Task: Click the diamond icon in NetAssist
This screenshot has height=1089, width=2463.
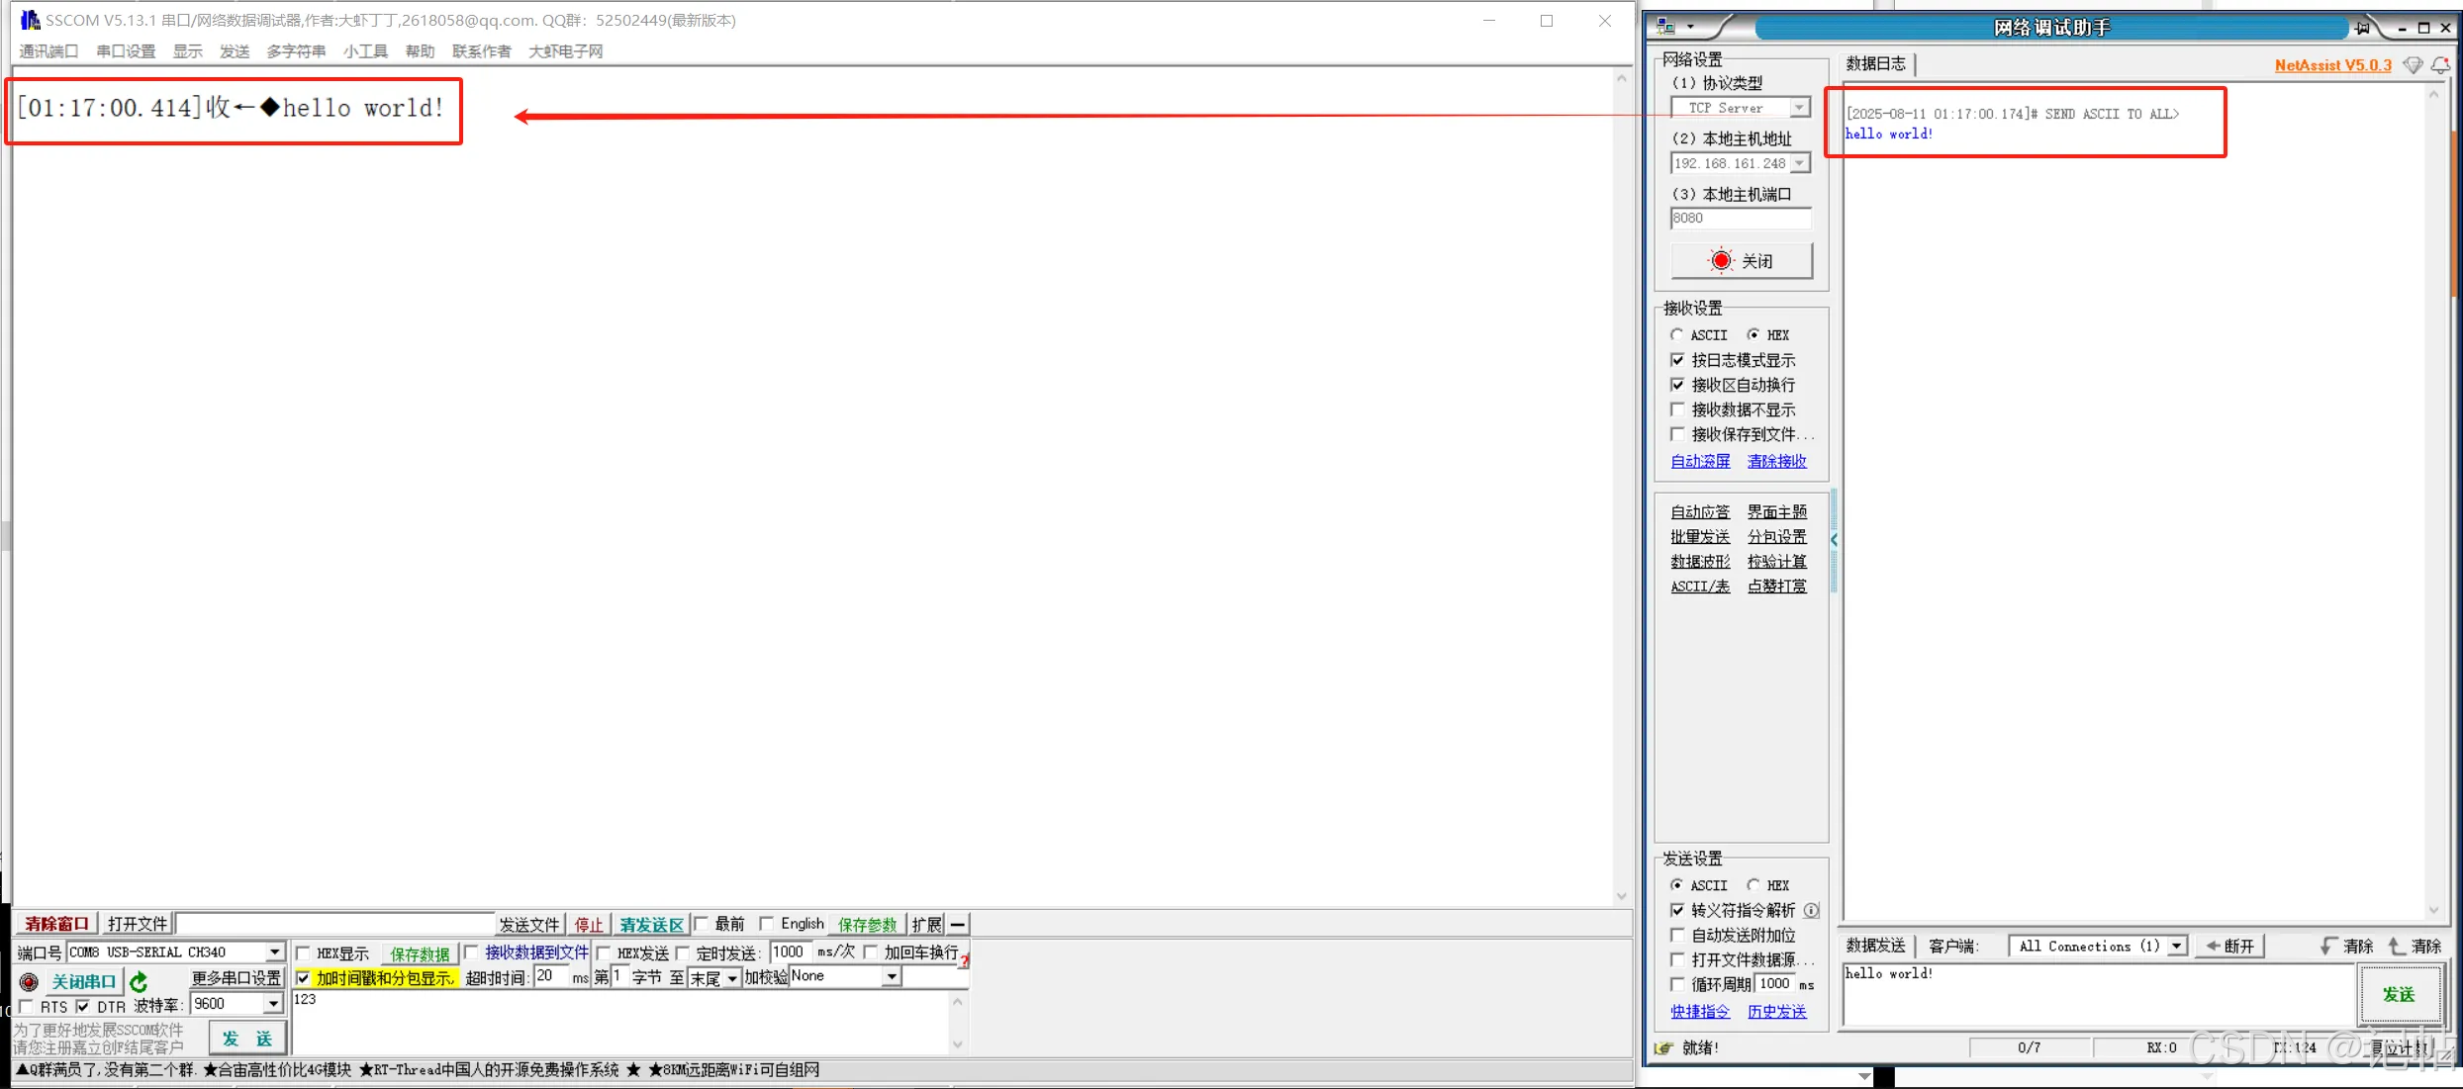Action: point(2413,65)
